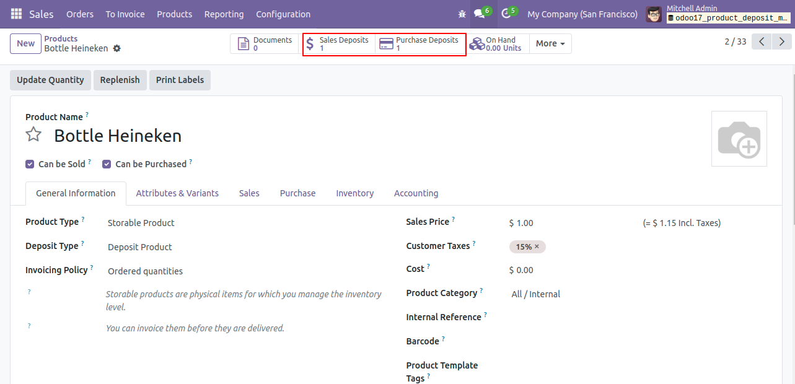
Task: Open the Product Category dropdown field
Action: [638, 294]
